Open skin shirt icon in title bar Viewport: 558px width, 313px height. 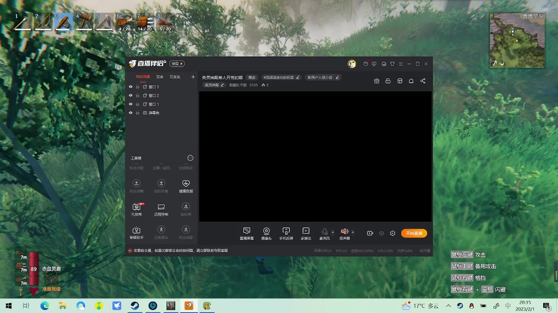click(392, 64)
